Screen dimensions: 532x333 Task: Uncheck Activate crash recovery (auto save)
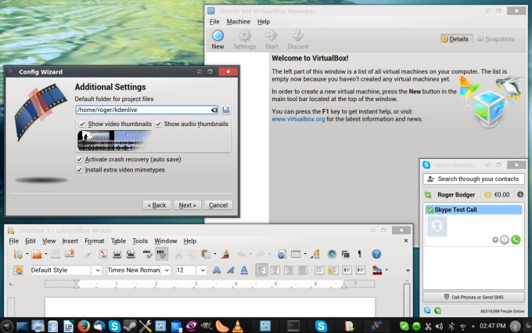pyautogui.click(x=79, y=159)
